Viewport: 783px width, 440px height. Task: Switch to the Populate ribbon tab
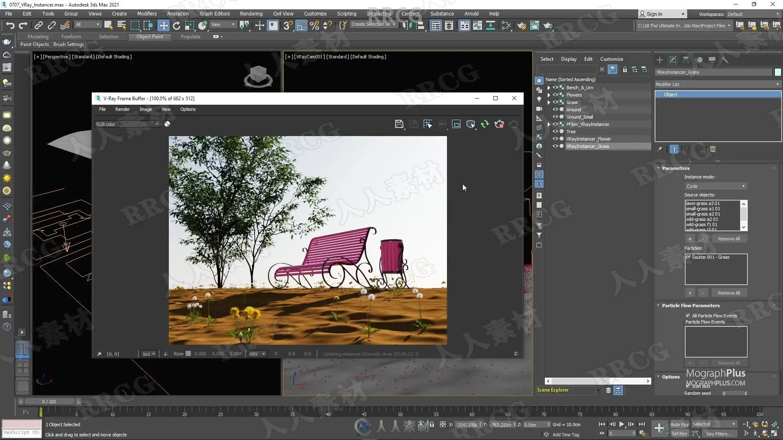point(190,37)
